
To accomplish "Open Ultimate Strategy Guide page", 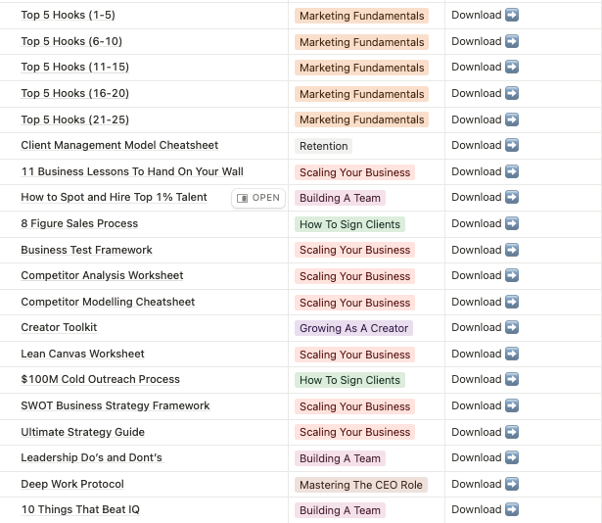I will pyautogui.click(x=82, y=432).
